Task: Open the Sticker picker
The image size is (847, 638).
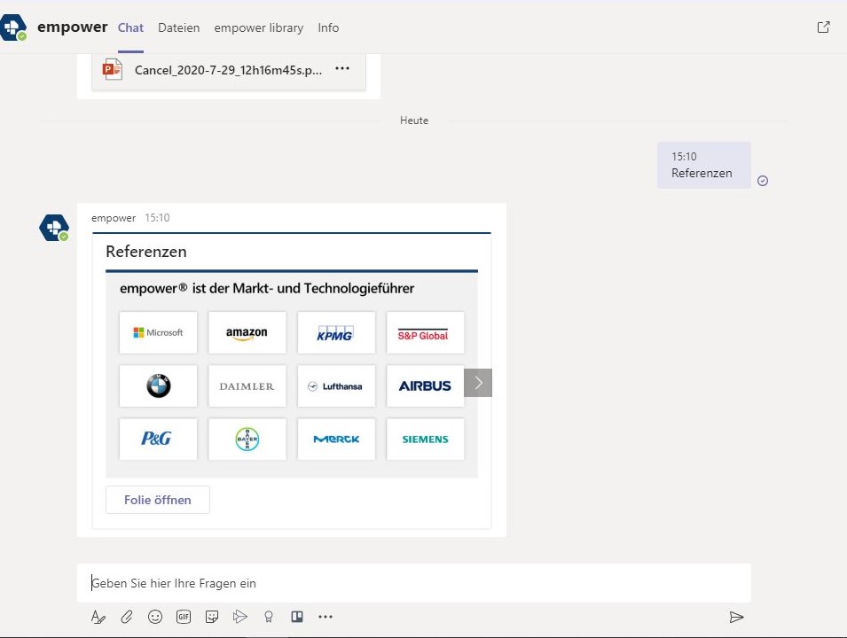Action: (212, 617)
